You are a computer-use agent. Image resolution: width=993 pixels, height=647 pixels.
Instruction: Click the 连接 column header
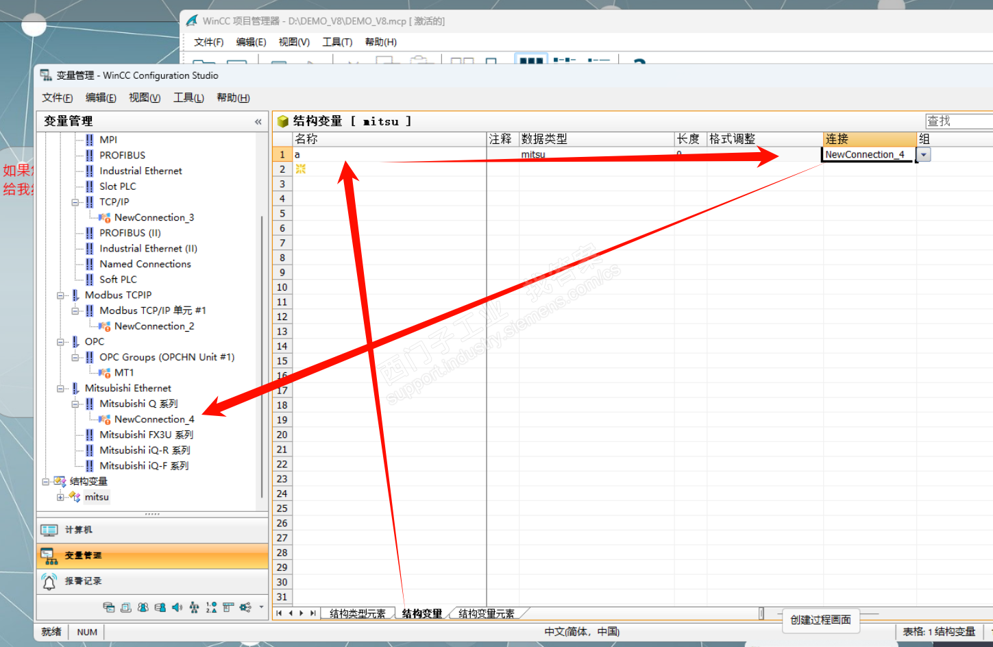click(870, 139)
